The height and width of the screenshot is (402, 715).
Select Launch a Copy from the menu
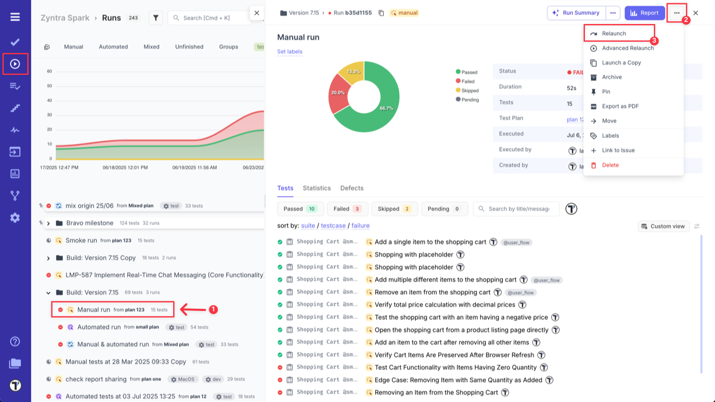620,63
